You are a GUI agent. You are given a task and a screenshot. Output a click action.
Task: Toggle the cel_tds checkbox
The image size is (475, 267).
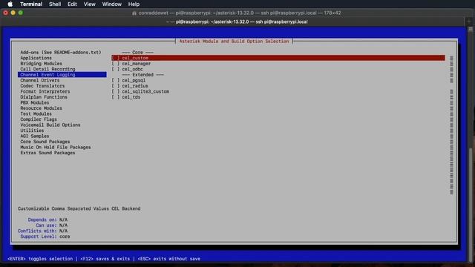point(116,97)
